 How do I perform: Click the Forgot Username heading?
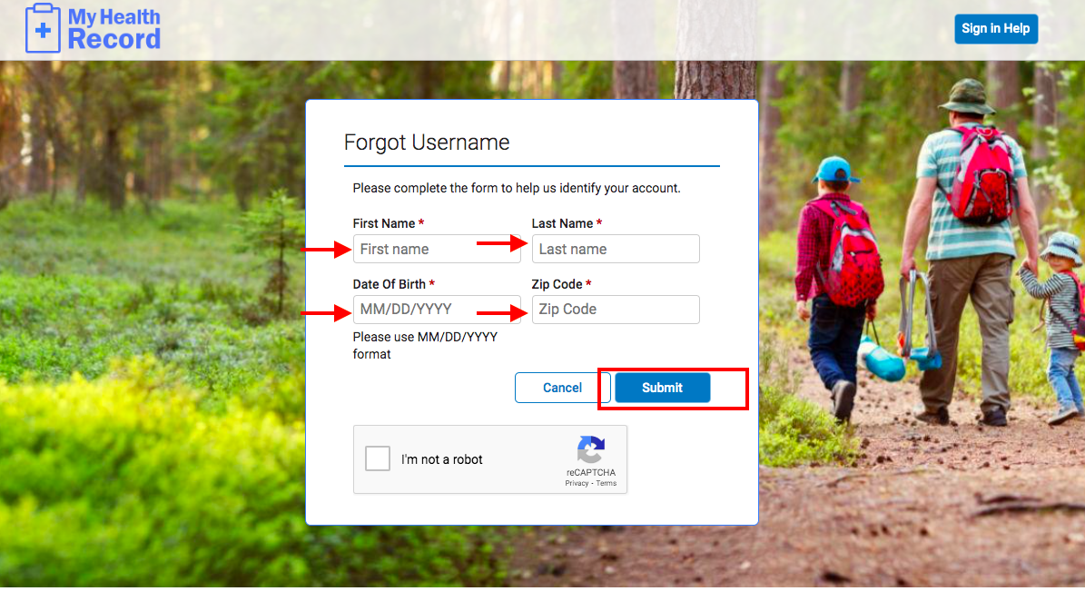[x=426, y=143]
